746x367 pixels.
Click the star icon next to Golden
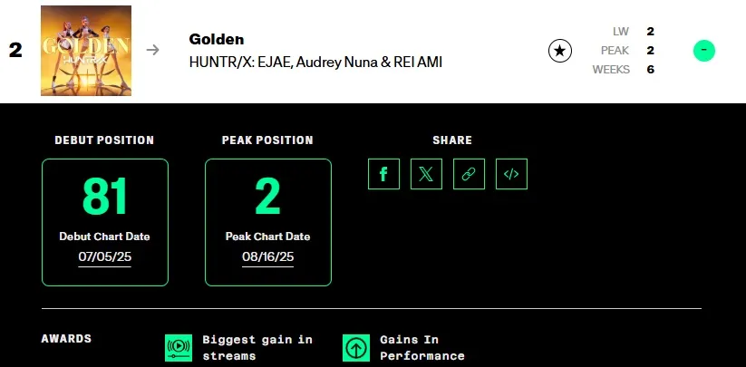[560, 51]
